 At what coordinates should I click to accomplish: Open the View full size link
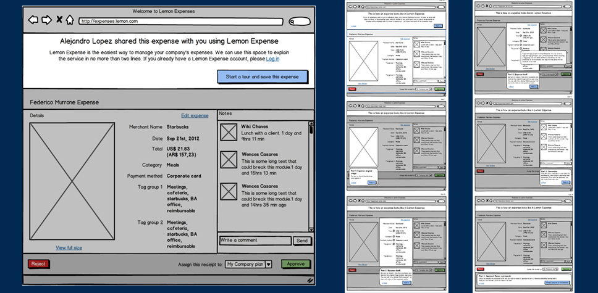click(x=69, y=247)
